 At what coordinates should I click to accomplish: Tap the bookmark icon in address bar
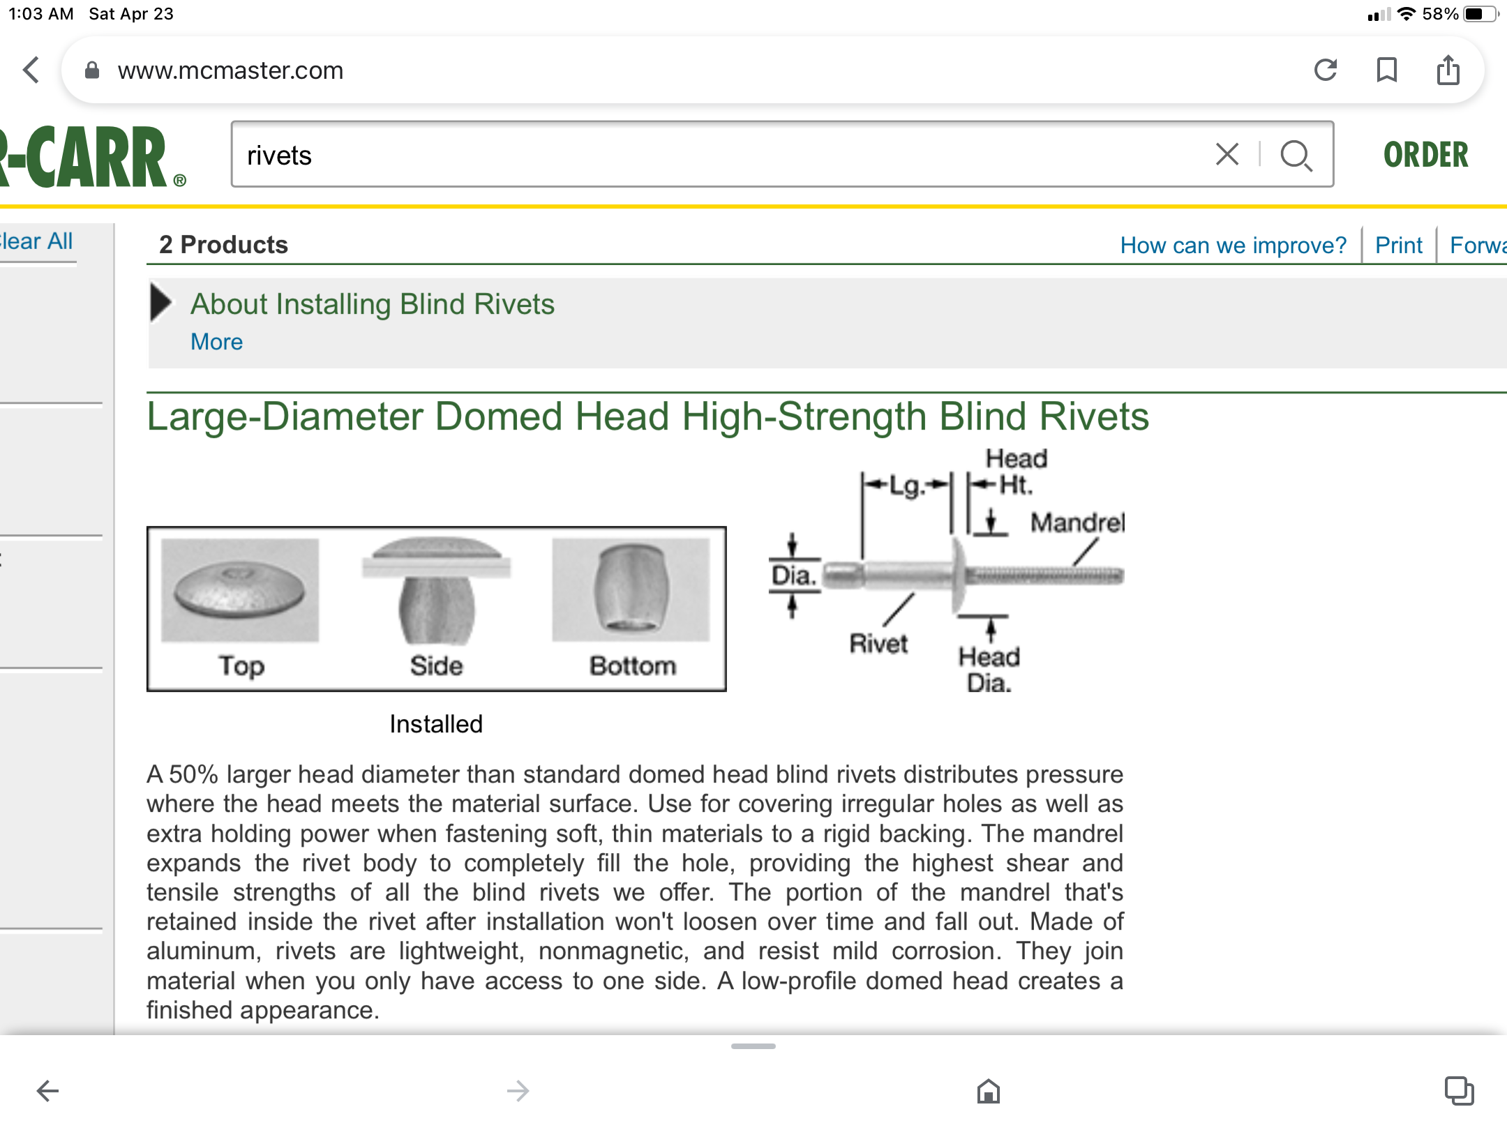1386,70
